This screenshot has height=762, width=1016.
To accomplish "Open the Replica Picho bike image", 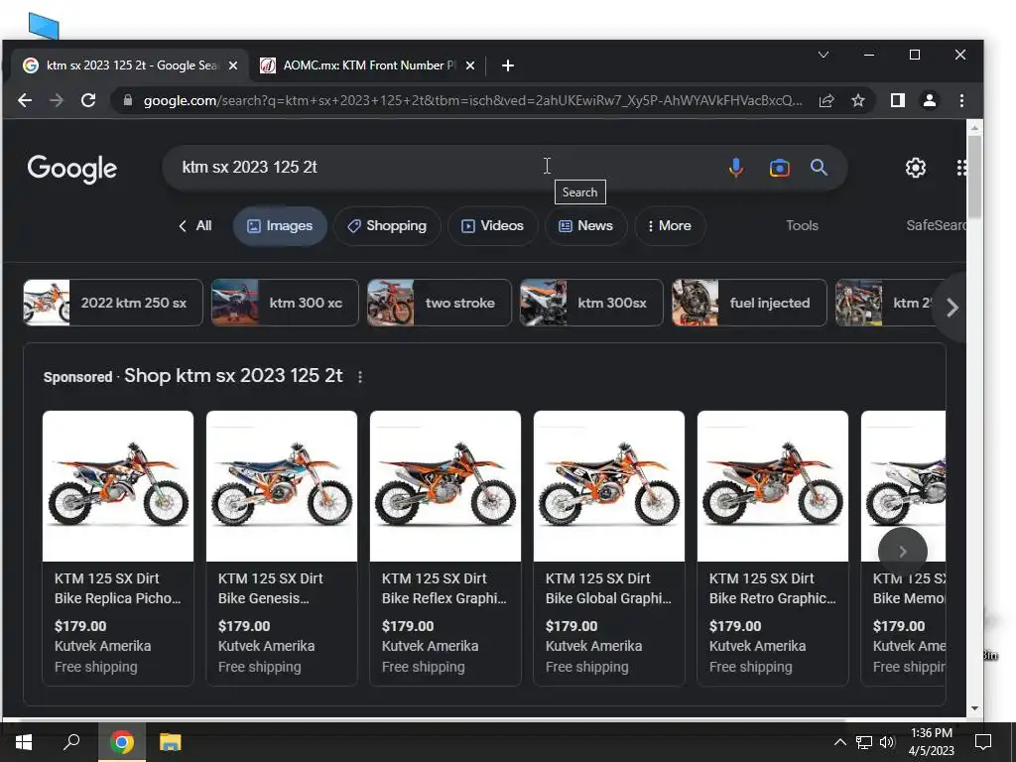I will pyautogui.click(x=118, y=486).
